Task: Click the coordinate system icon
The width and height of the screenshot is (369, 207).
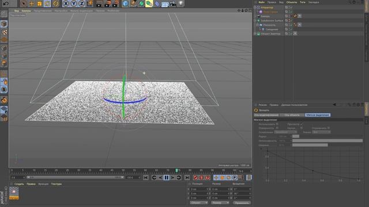Action: tap(90, 3)
